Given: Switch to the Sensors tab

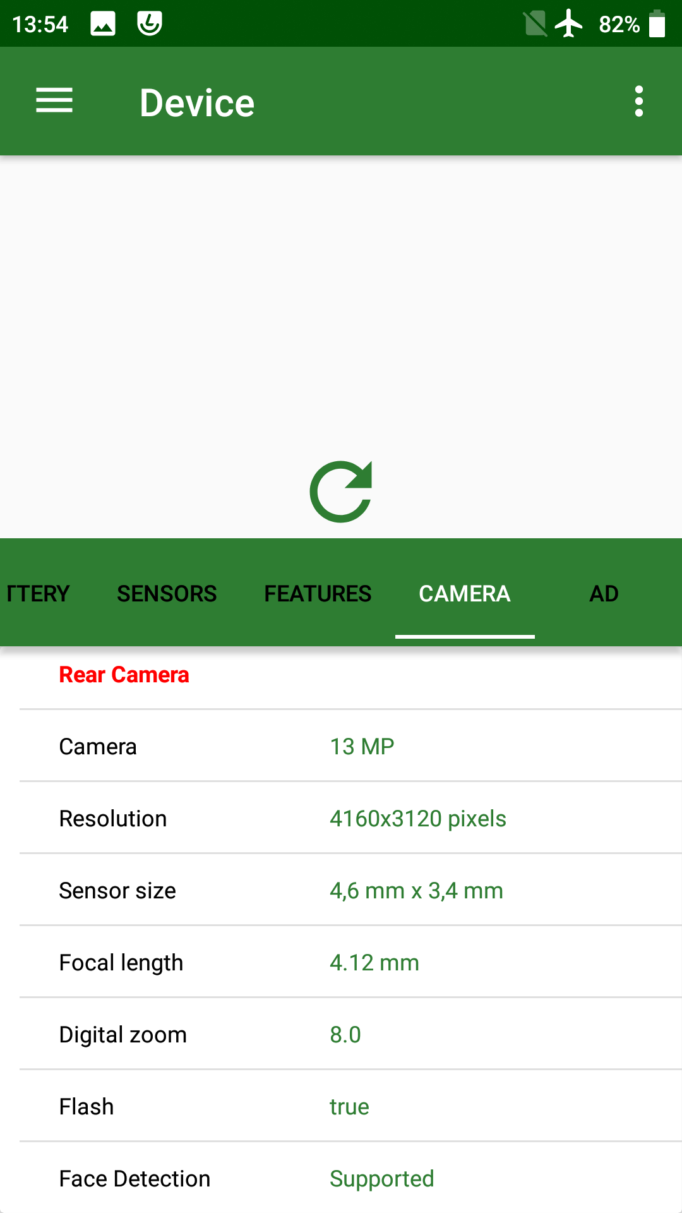Looking at the screenshot, I should coord(167,593).
